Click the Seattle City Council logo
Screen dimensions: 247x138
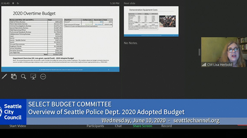click(13, 112)
